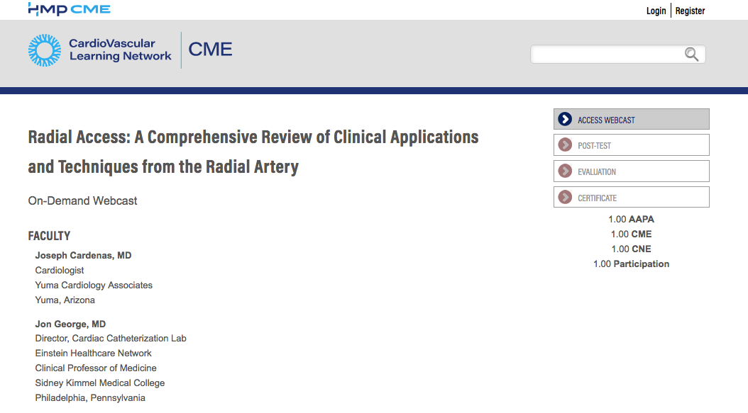The height and width of the screenshot is (413, 748).
Task: Click the Post-Test arrow icon
Action: 565,145
